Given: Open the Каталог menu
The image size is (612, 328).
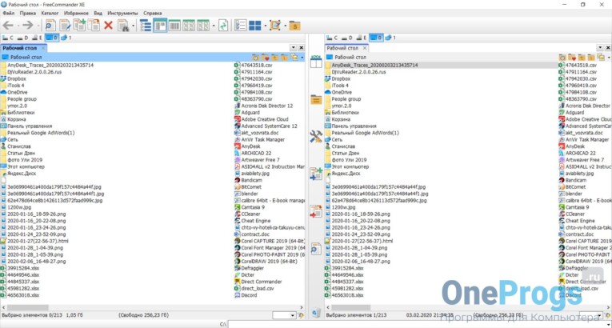Looking at the screenshot, I should tap(50, 14).
